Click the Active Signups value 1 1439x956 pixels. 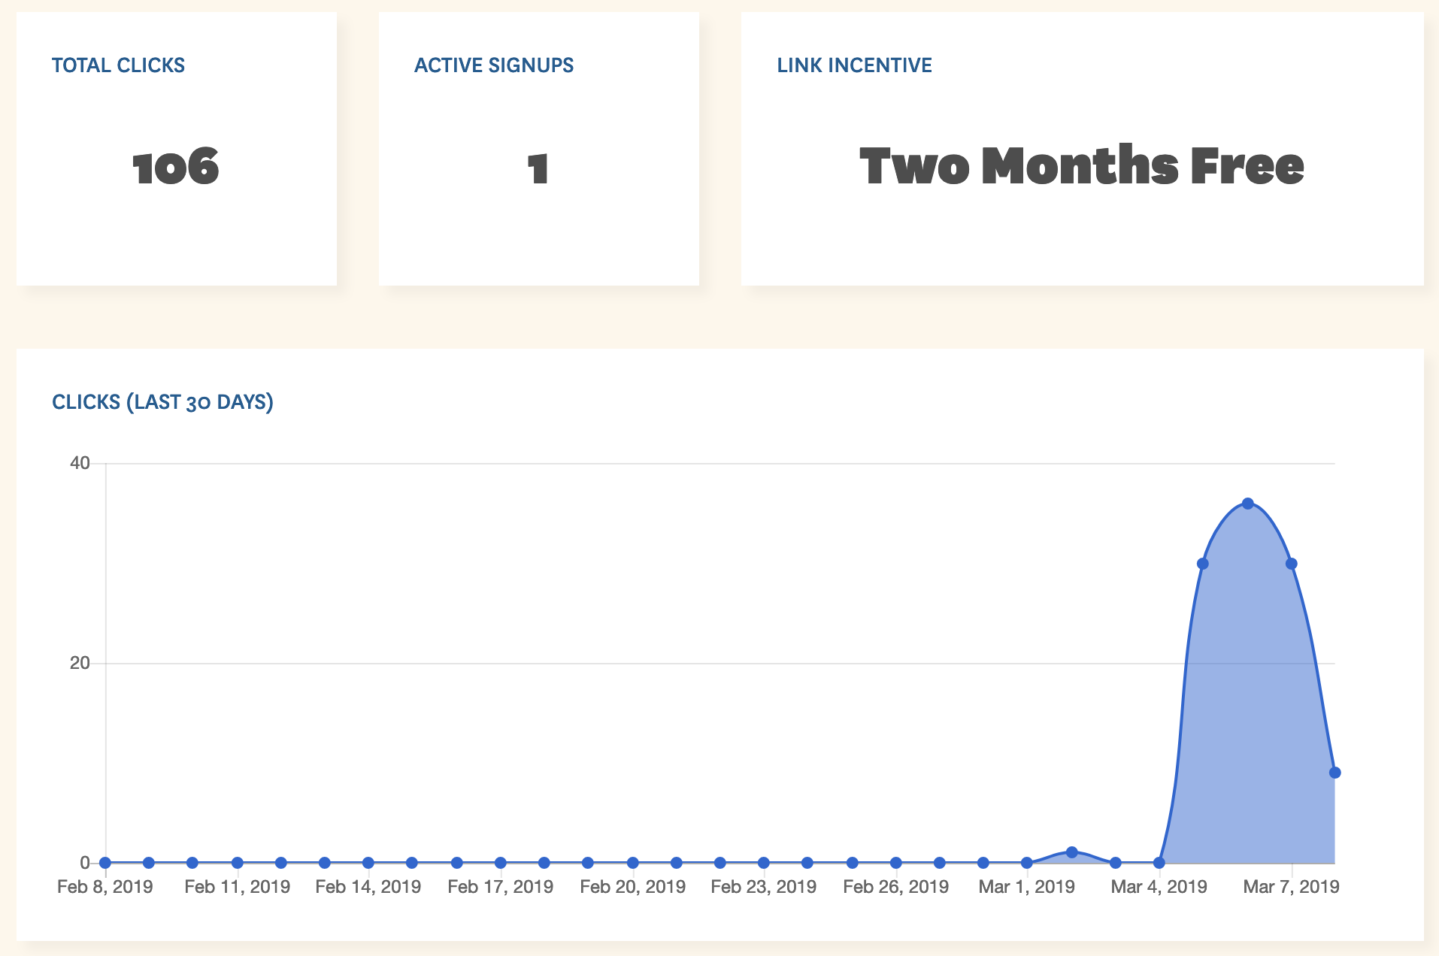538,168
